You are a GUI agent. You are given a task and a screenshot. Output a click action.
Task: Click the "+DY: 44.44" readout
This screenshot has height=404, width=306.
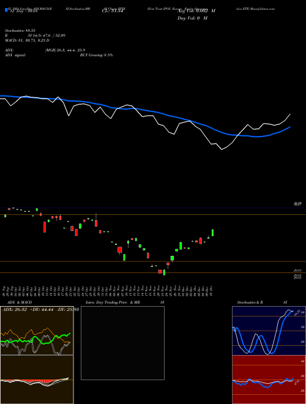[x=42, y=309]
